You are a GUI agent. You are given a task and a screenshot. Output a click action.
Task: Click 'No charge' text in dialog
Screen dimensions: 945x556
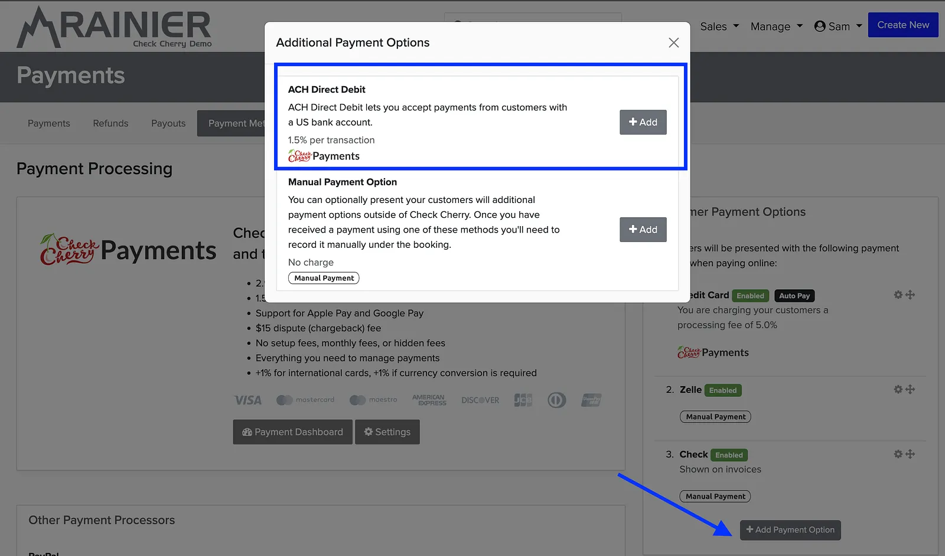tap(311, 262)
